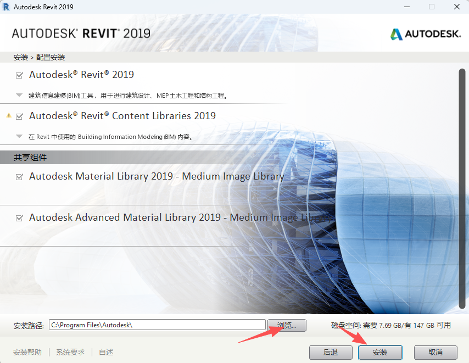
Task: Disable Autodesk Material Library 2019 Medium Image Library
Action: pos(20,176)
